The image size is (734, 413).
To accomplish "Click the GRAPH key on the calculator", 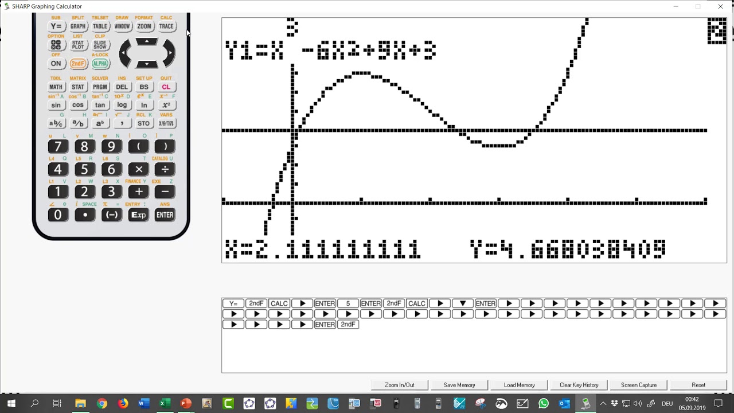I will (x=78, y=26).
